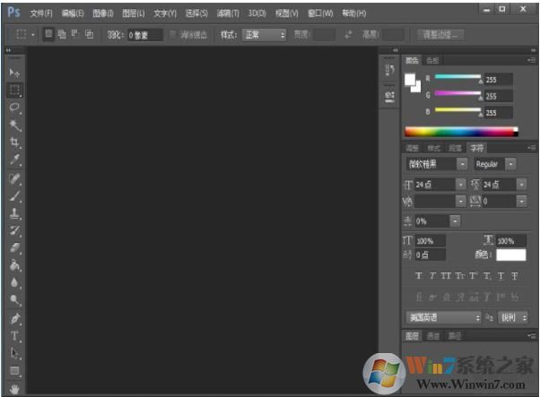Select the Rectangle shape tool
This screenshot has height=397, width=540.
tap(14, 371)
